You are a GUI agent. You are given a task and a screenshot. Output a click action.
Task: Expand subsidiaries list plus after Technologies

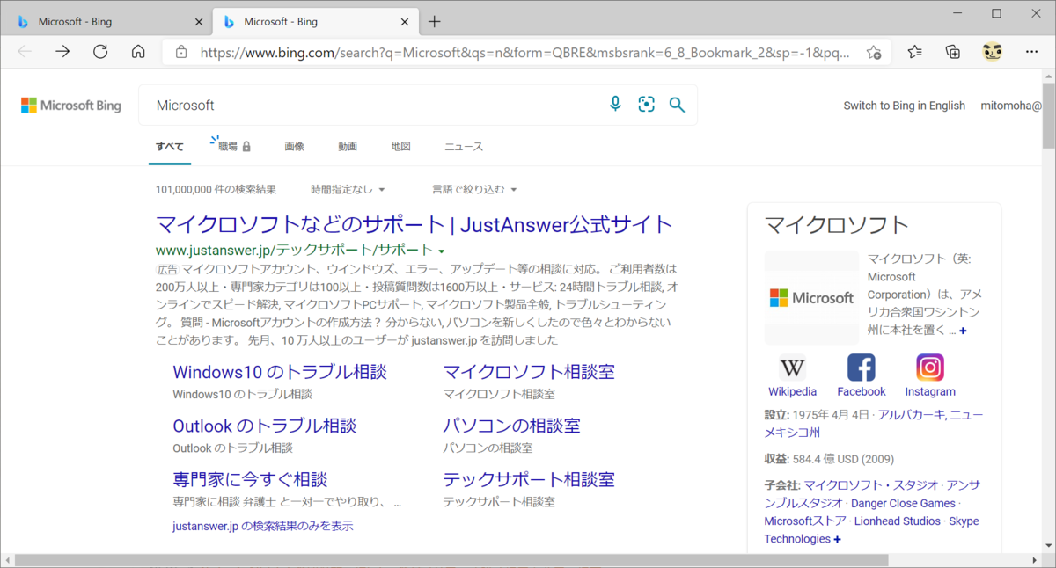click(x=837, y=539)
